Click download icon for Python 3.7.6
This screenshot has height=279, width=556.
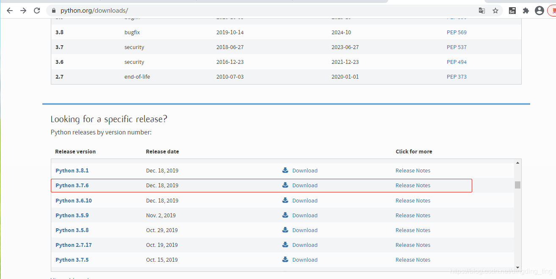(x=285, y=185)
